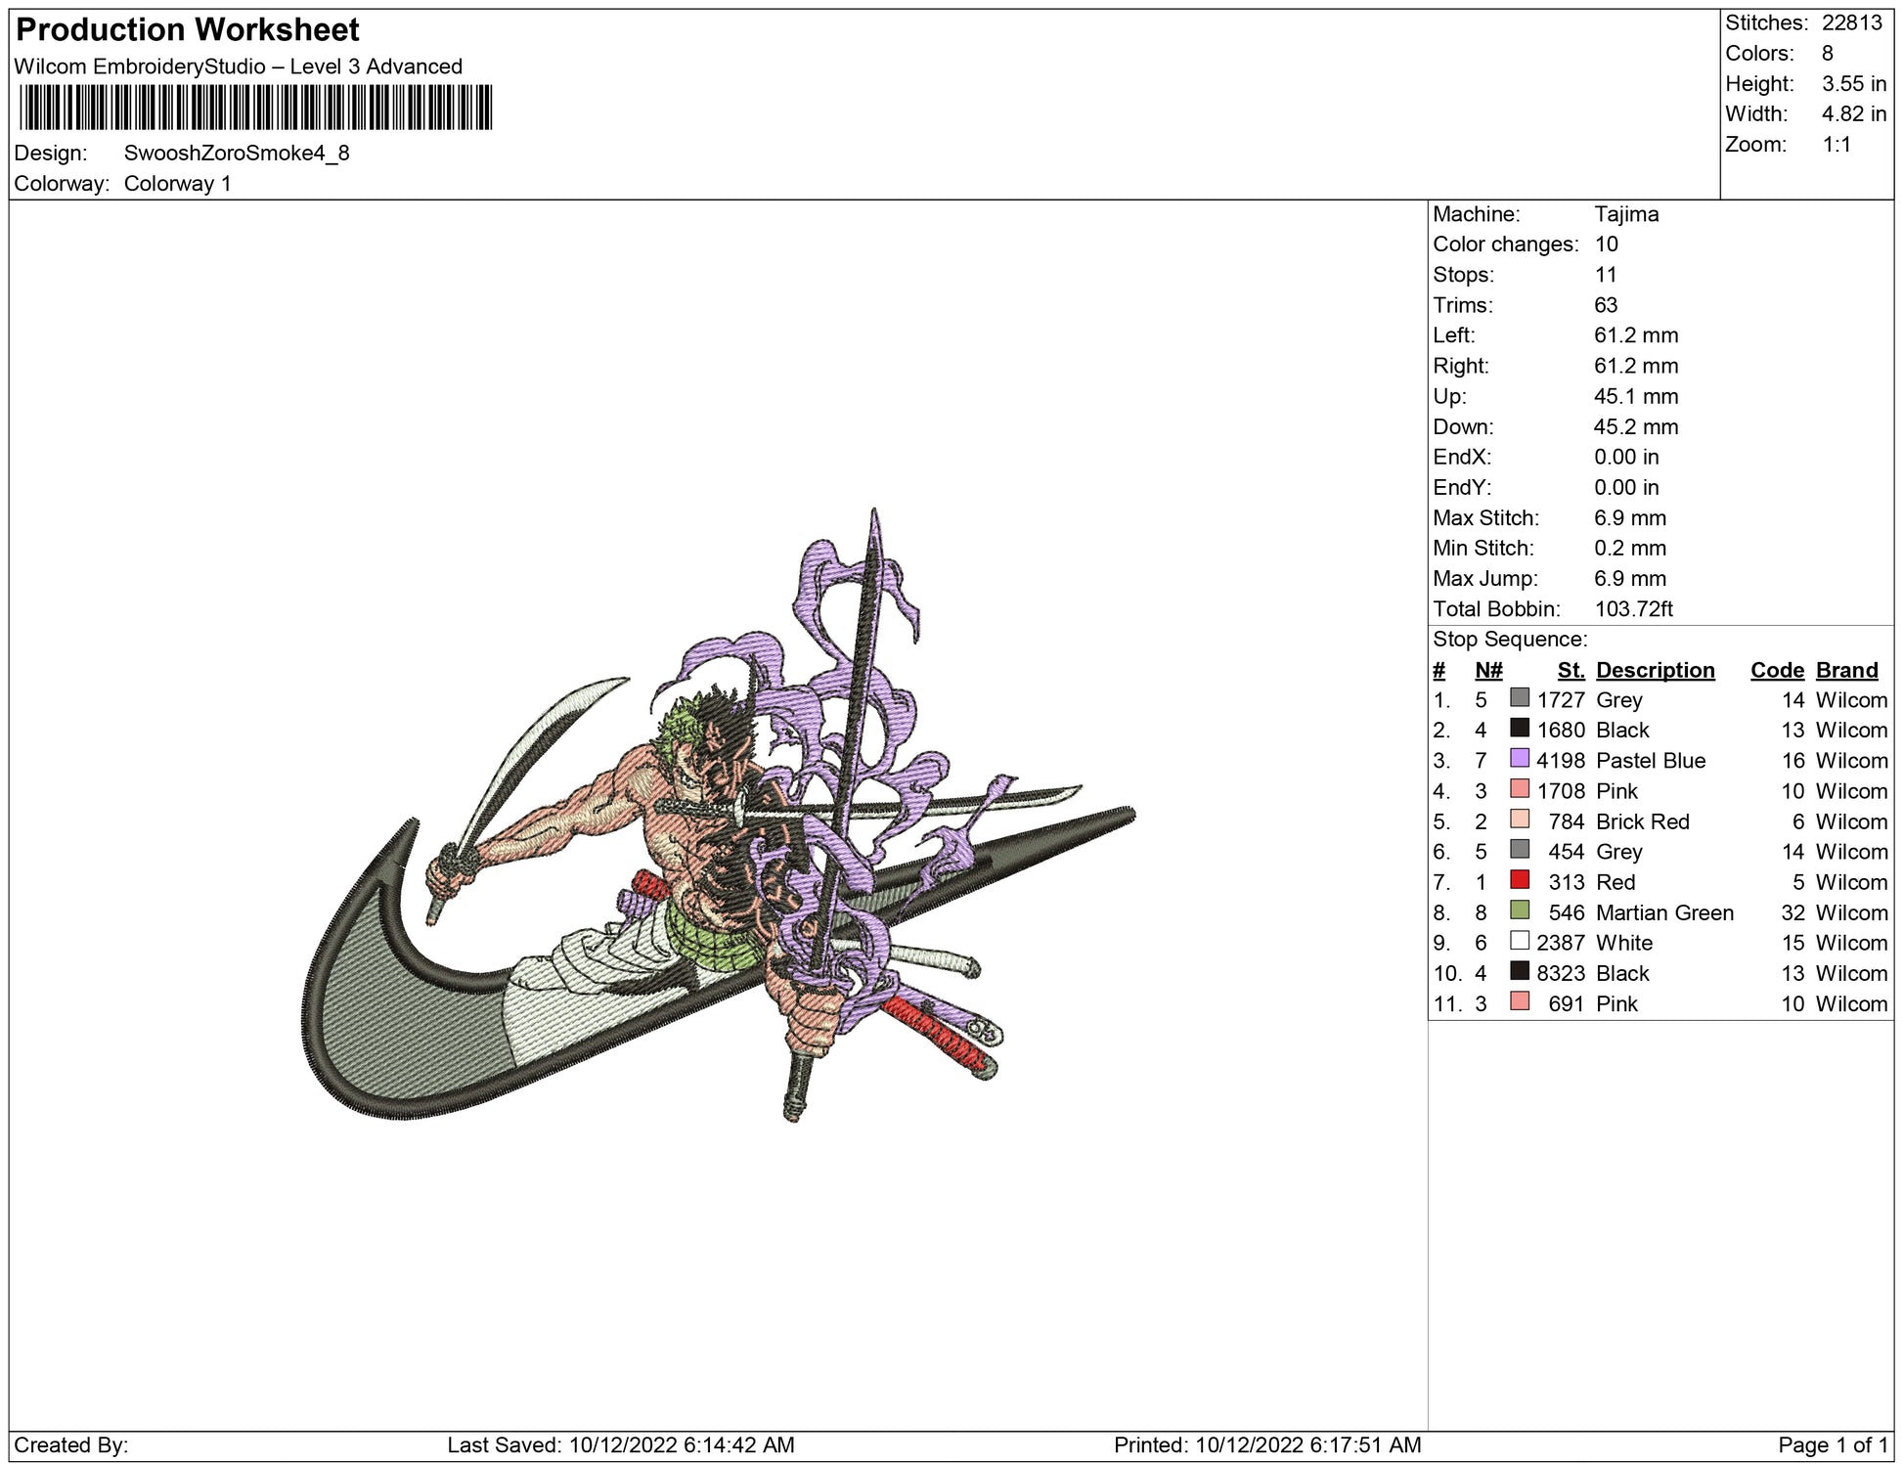Screen dimensions: 1903x1464
Task: Click the Description column header
Action: tap(1655, 670)
